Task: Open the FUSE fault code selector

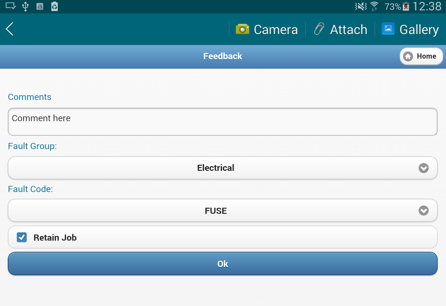Action: [215, 211]
